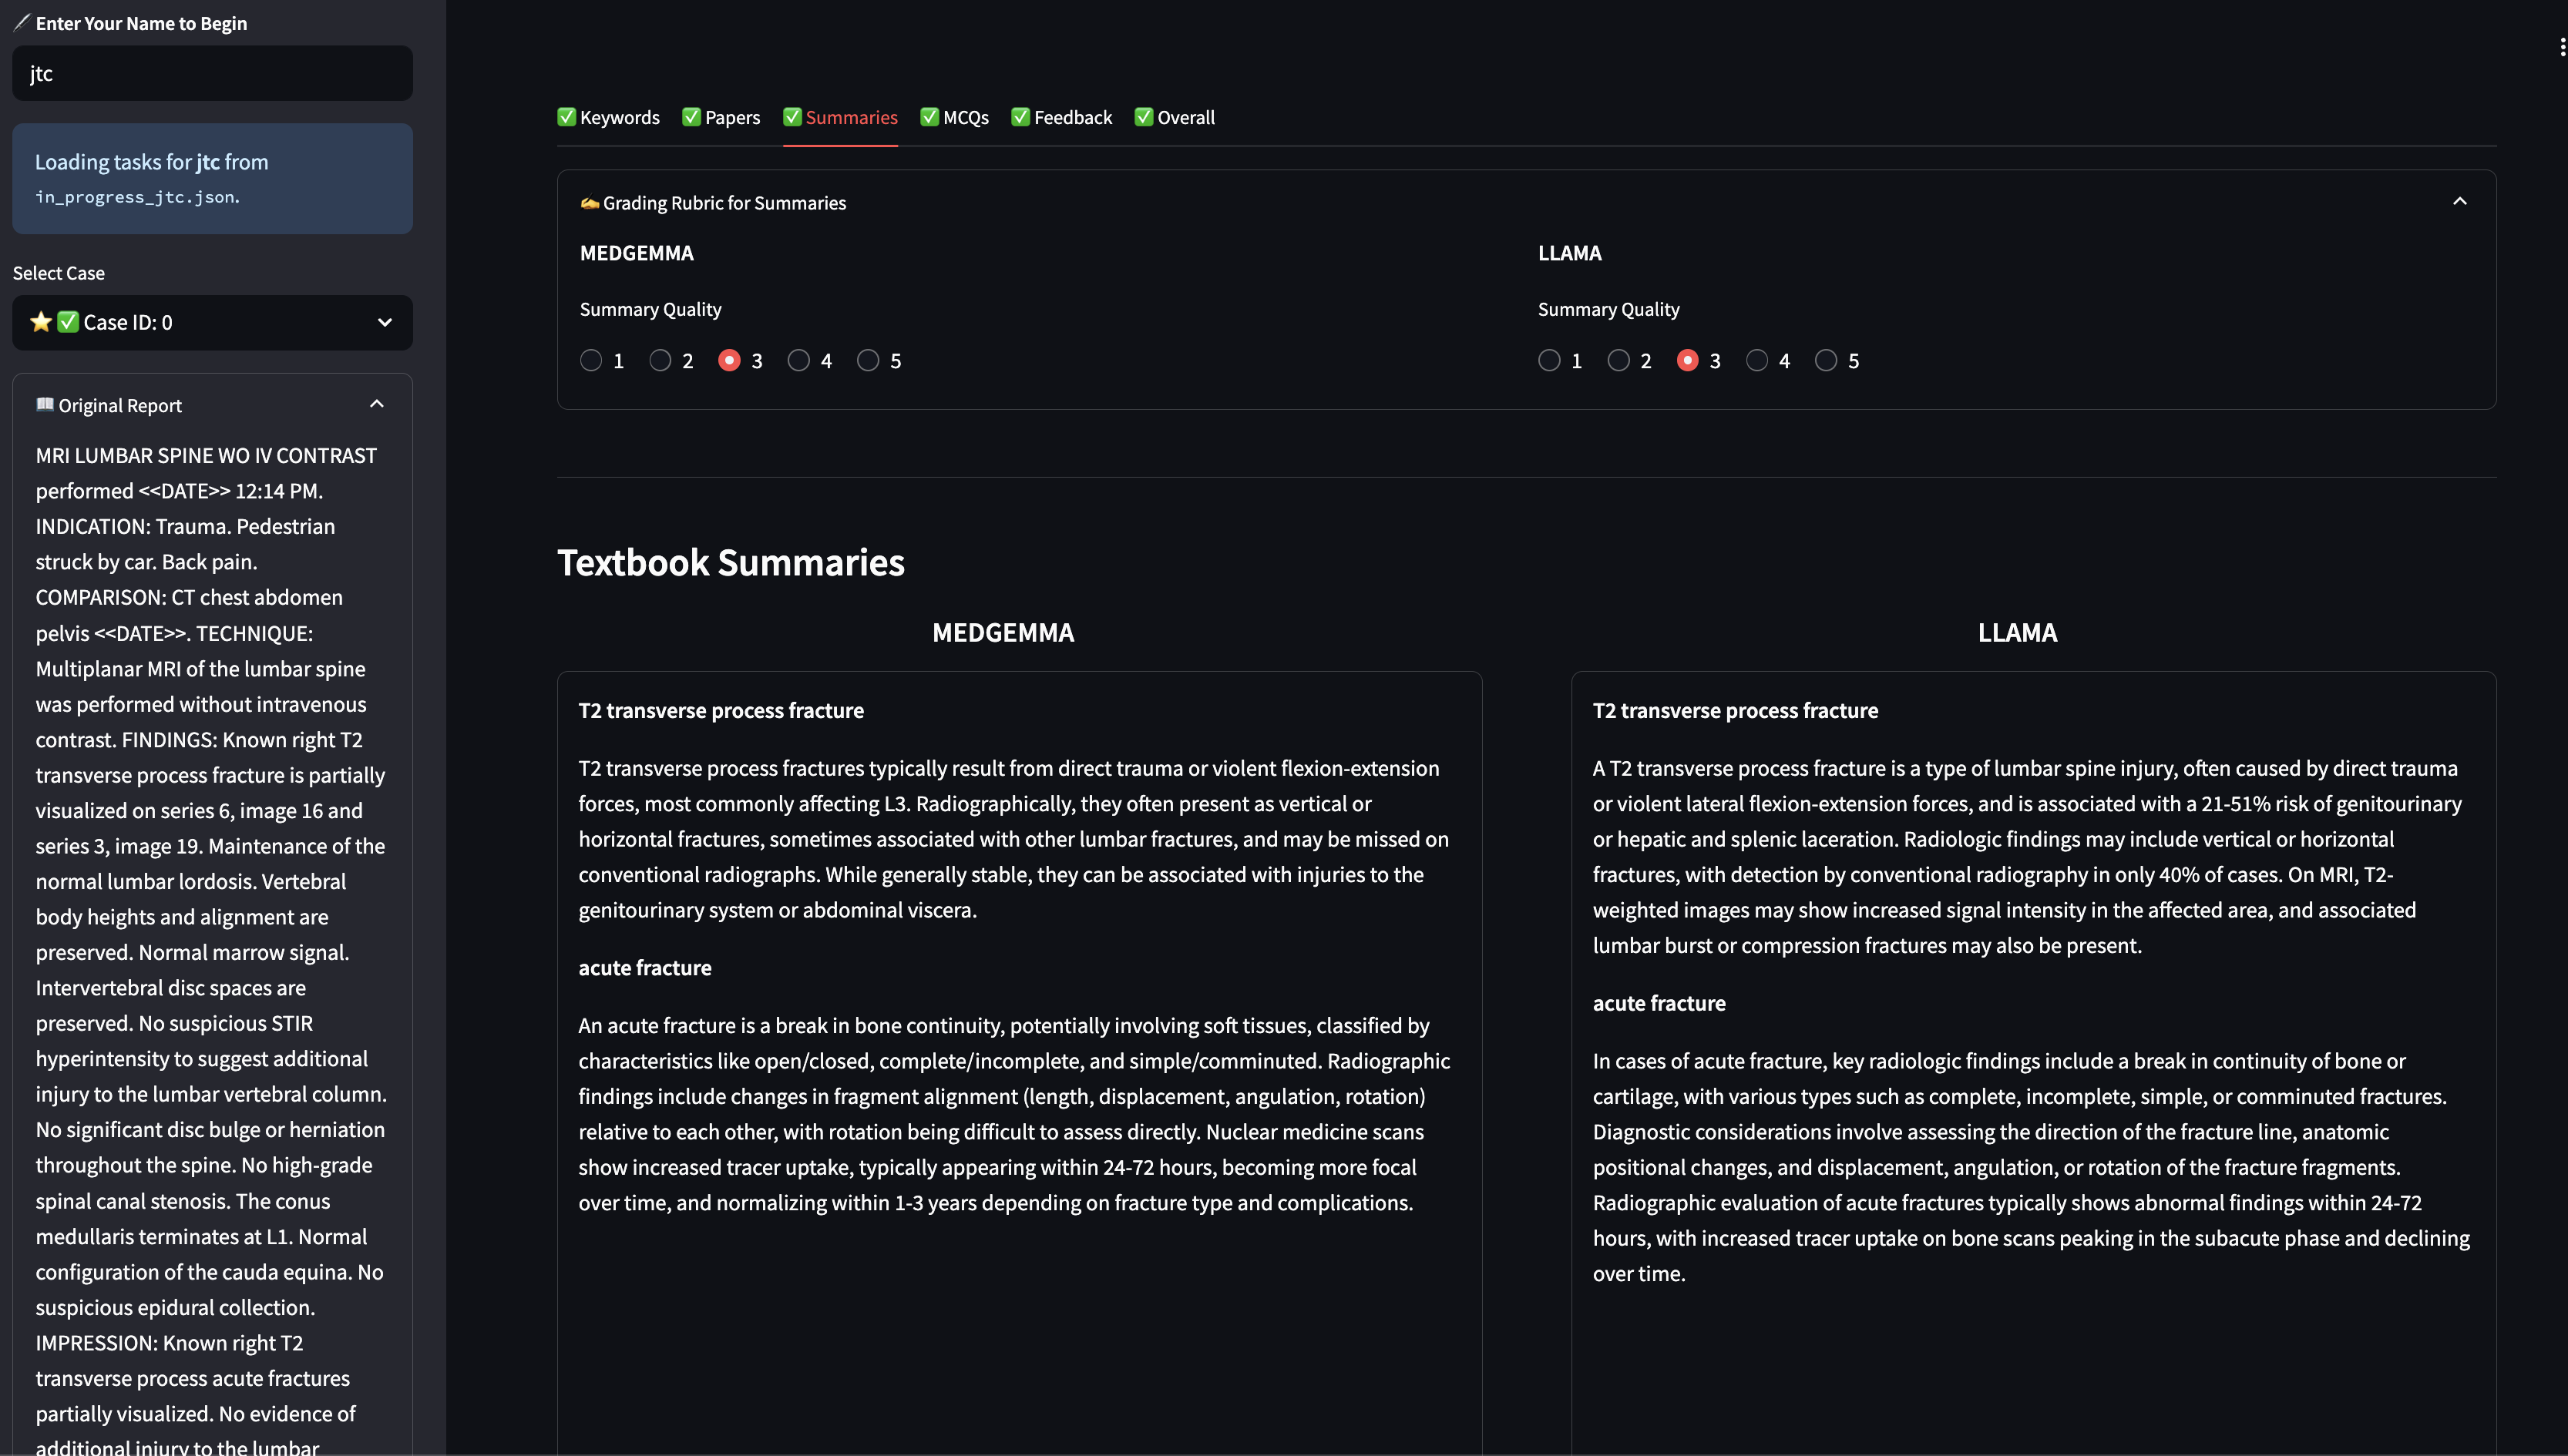Click the name input field containing jtc
2568x1456 pixels.
click(212, 73)
